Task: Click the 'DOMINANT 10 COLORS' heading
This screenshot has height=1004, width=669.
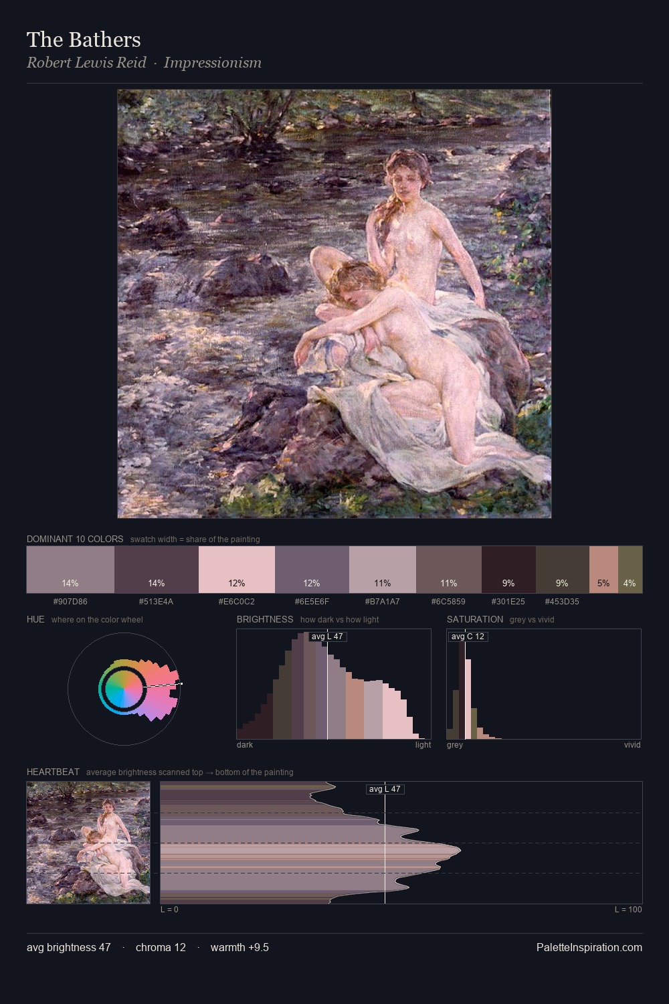Action: (75, 539)
